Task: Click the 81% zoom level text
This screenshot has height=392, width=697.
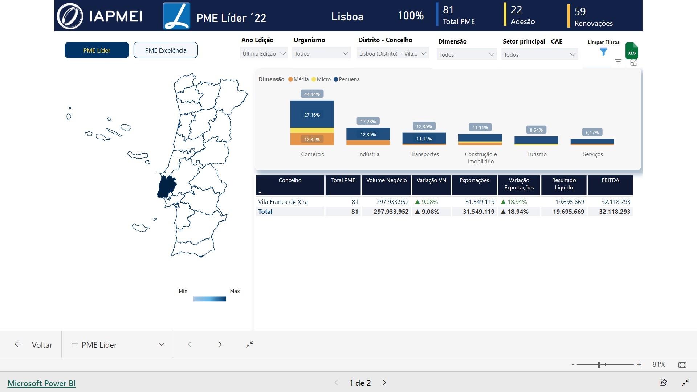Action: (659, 364)
